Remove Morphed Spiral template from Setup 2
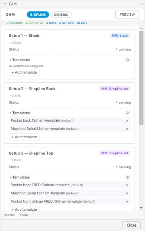145x231 pixels. (x=127, y=129)
